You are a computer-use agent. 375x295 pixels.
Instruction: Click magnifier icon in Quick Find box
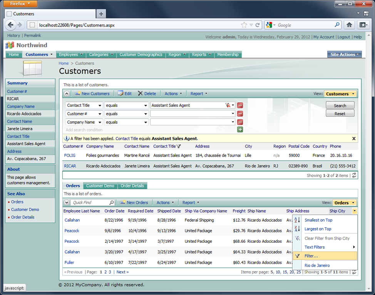[x=112, y=203]
